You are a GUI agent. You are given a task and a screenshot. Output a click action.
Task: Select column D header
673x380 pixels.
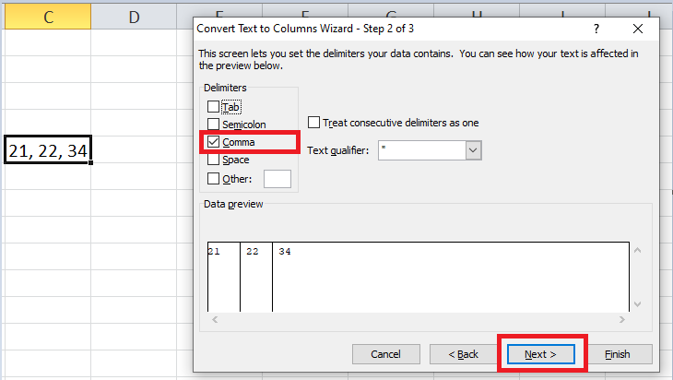135,16
